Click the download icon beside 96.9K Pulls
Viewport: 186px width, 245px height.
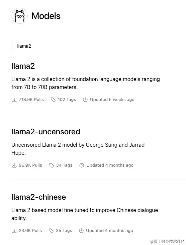[14, 165]
